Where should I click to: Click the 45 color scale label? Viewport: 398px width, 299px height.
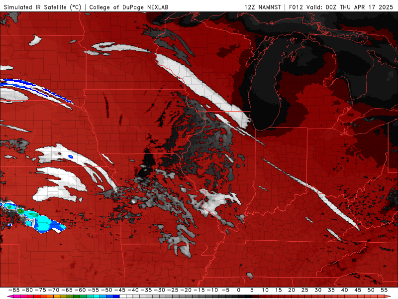(x=357, y=290)
